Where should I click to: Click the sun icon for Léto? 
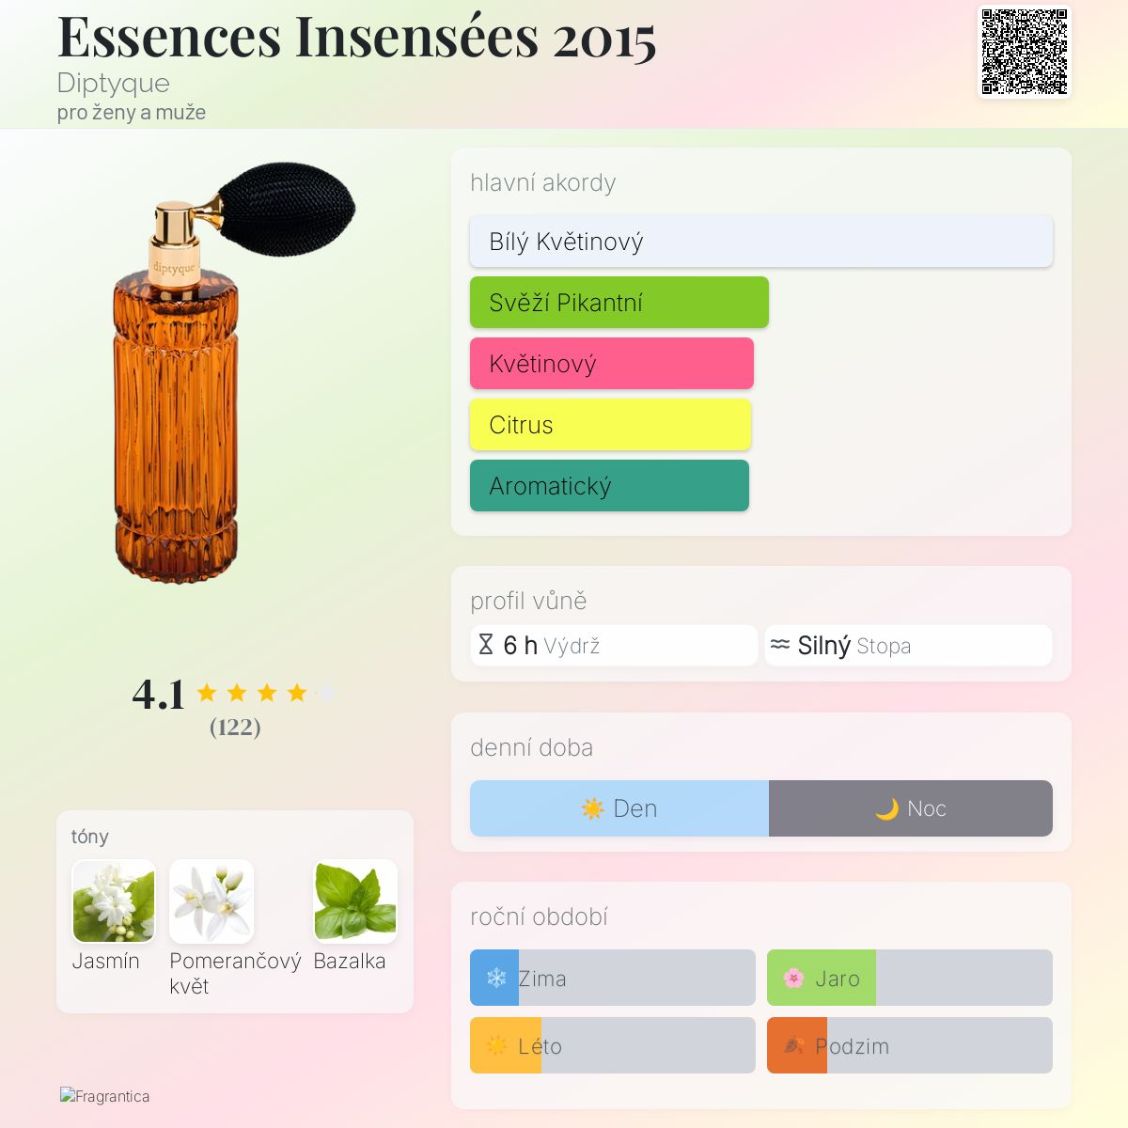point(496,1045)
